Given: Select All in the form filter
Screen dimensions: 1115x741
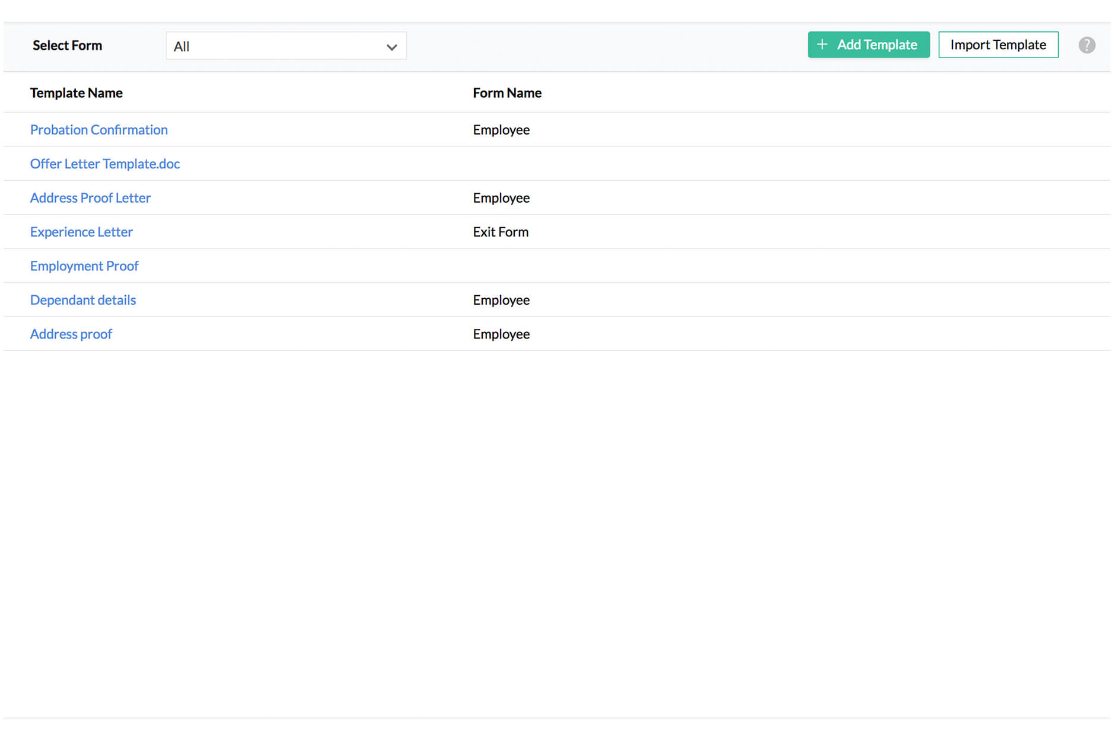Looking at the screenshot, I should click(181, 46).
